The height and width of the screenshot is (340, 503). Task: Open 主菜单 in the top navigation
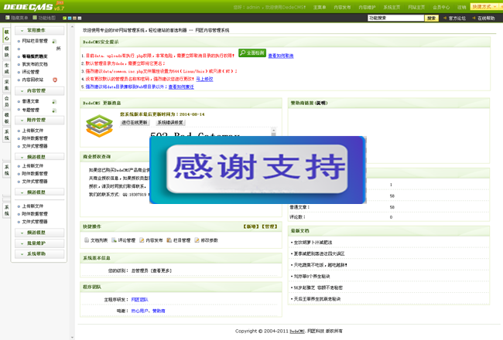pos(320,8)
